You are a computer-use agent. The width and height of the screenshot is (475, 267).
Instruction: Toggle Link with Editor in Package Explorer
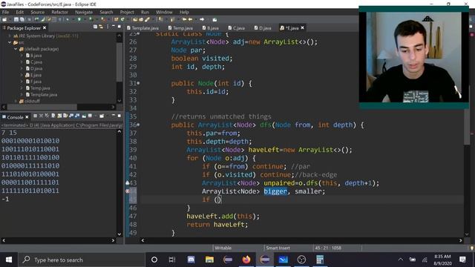click(x=101, y=27)
